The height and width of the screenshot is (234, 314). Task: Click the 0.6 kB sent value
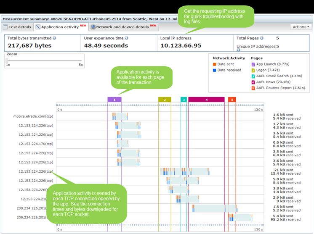coord(283,142)
